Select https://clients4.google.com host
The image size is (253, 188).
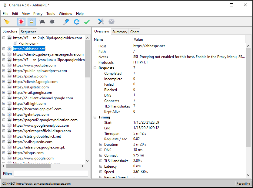[35, 81]
